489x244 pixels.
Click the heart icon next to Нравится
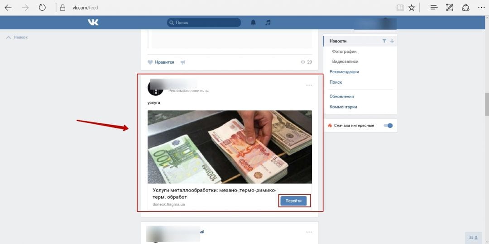click(150, 62)
